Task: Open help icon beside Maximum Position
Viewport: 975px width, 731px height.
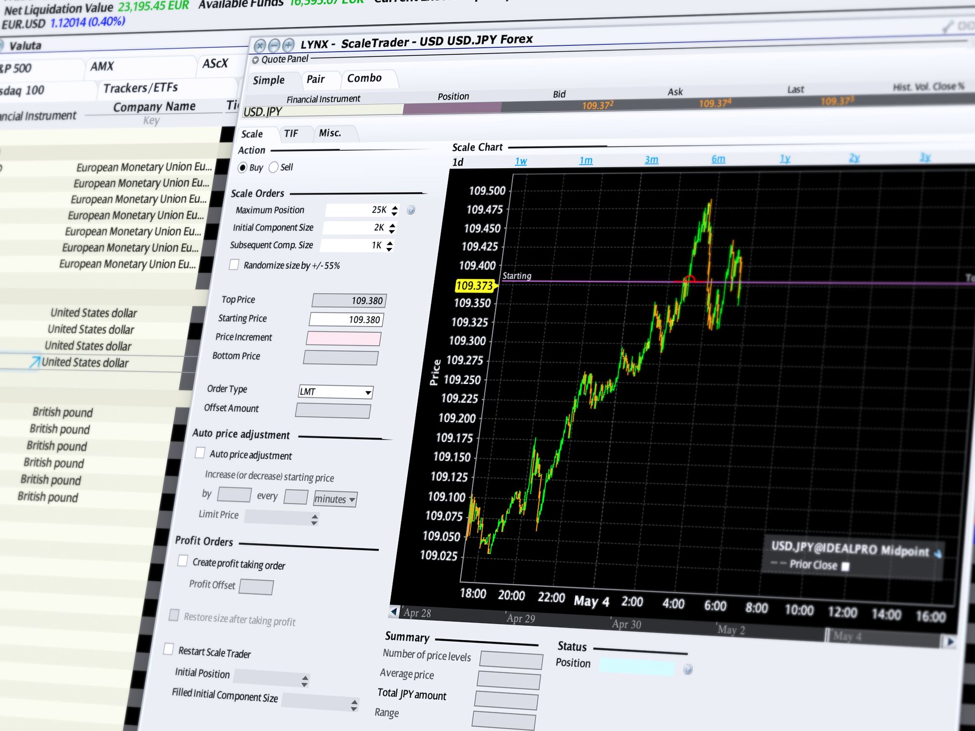Action: click(411, 210)
